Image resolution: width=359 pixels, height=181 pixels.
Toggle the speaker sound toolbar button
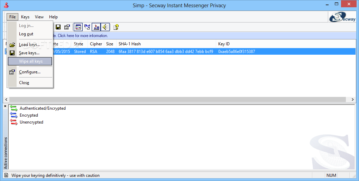pyautogui.click(x=105, y=27)
